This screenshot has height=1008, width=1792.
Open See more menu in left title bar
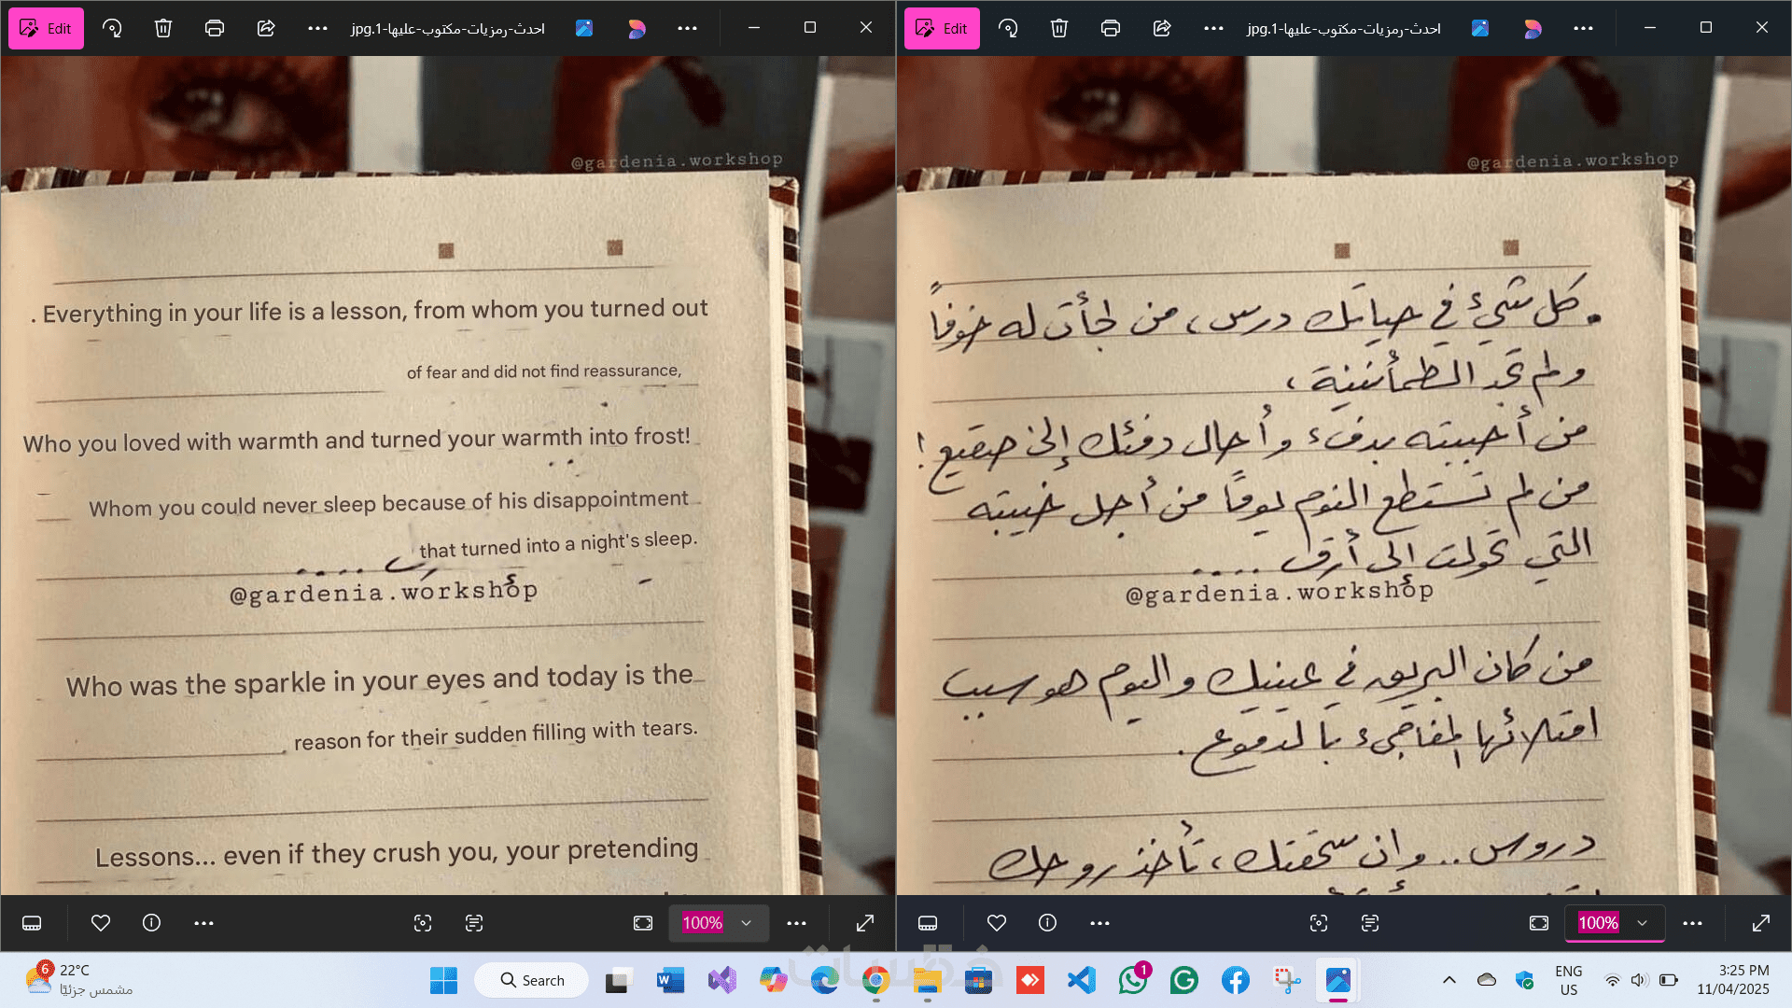coord(317,28)
